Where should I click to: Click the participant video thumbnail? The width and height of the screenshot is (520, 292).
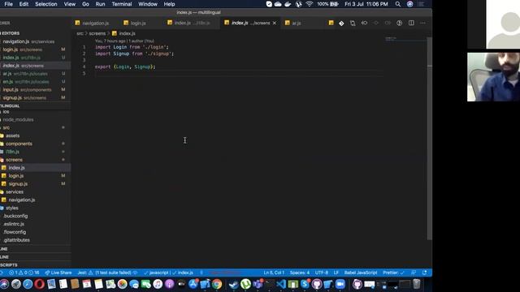[493, 77]
